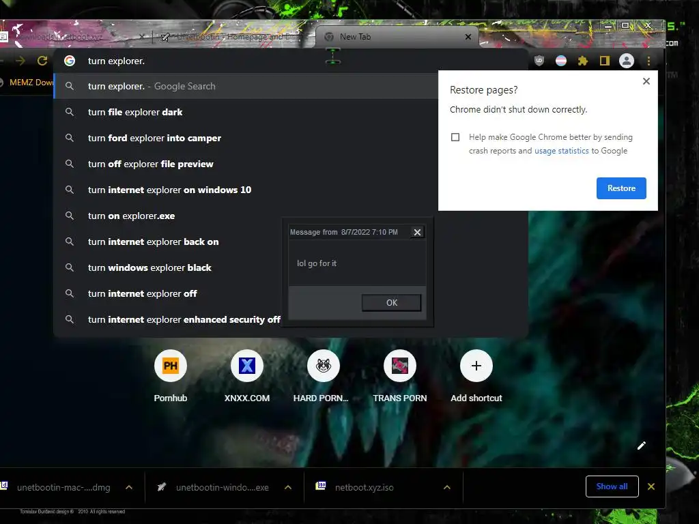Open the unetbootin-mac dmg download
The width and height of the screenshot is (699, 524).
[x=63, y=487]
